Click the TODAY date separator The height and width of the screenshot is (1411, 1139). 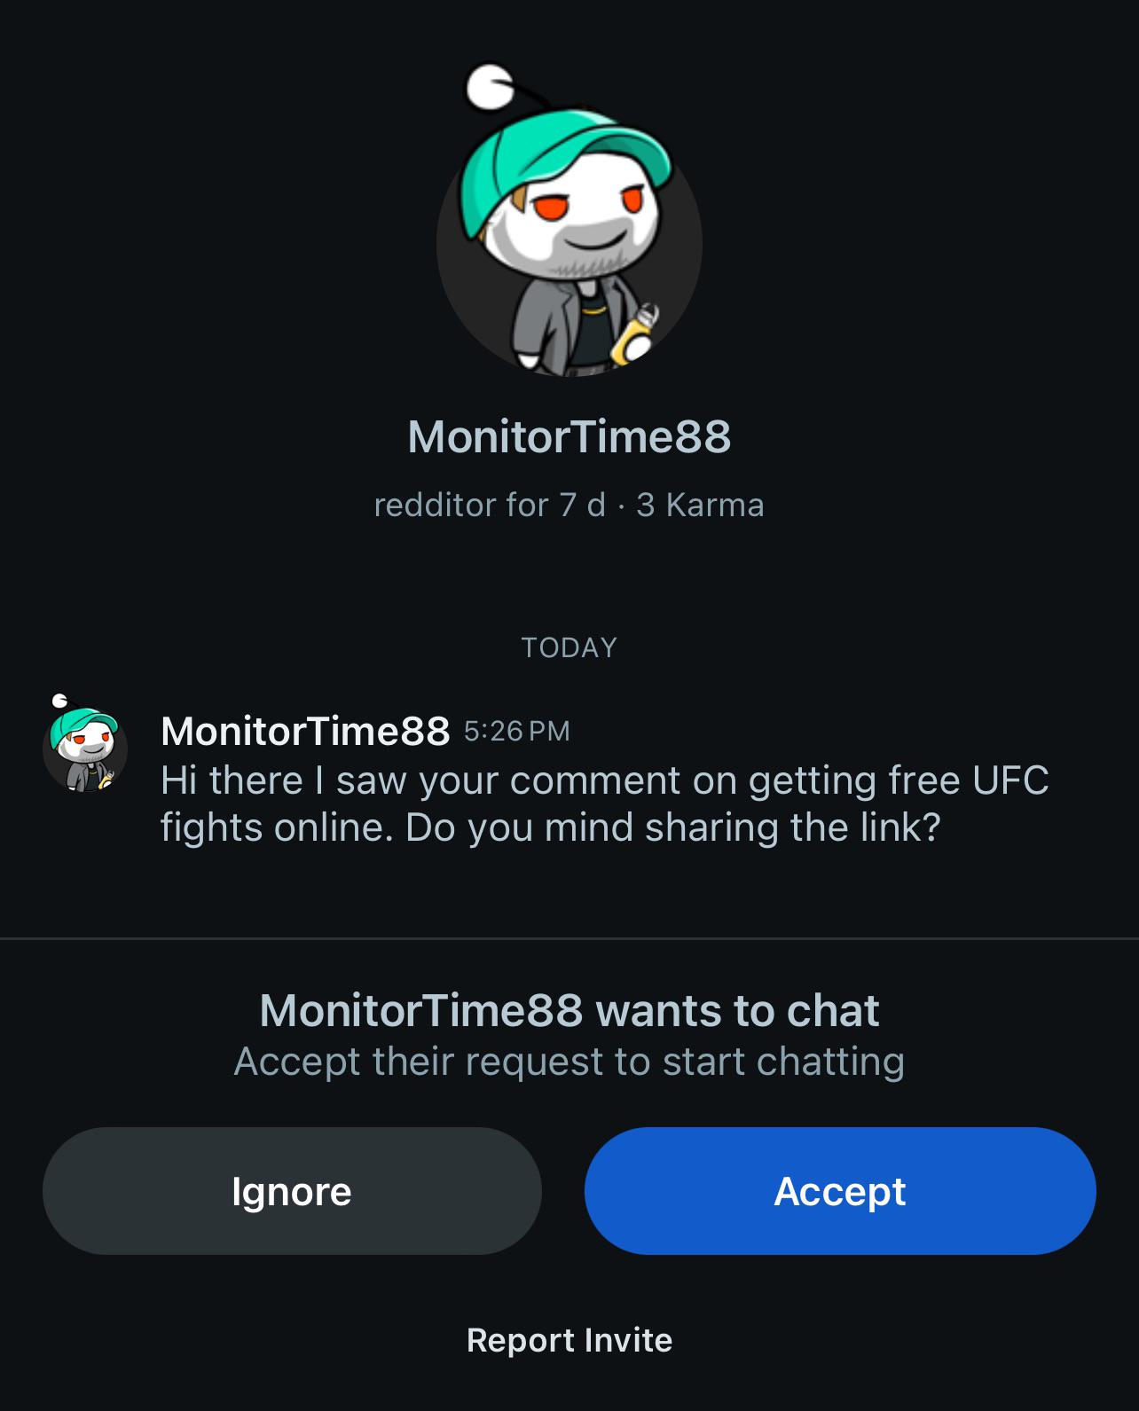tap(569, 647)
